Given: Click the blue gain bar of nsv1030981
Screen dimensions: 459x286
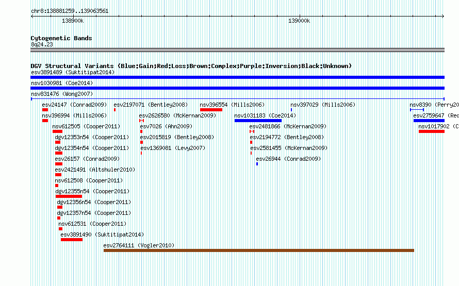Looking at the screenshot, I should click(237, 88).
